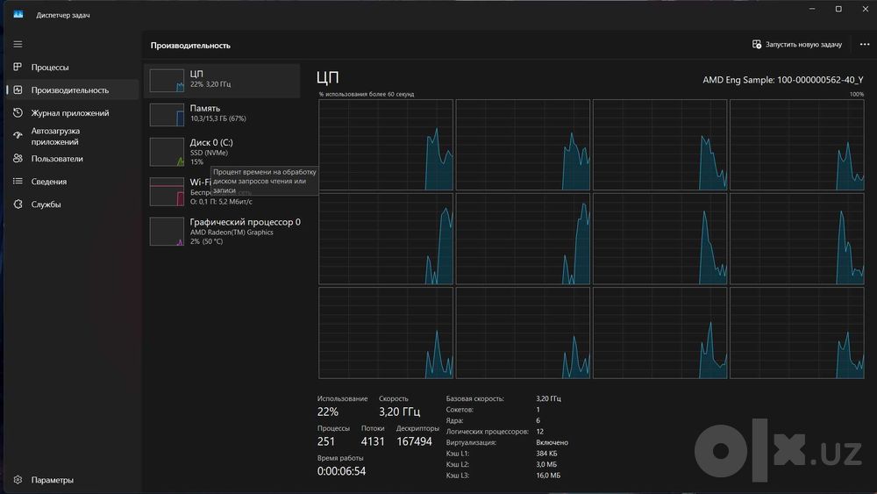
Task: Click the Производительность page heading
Action: pos(190,46)
